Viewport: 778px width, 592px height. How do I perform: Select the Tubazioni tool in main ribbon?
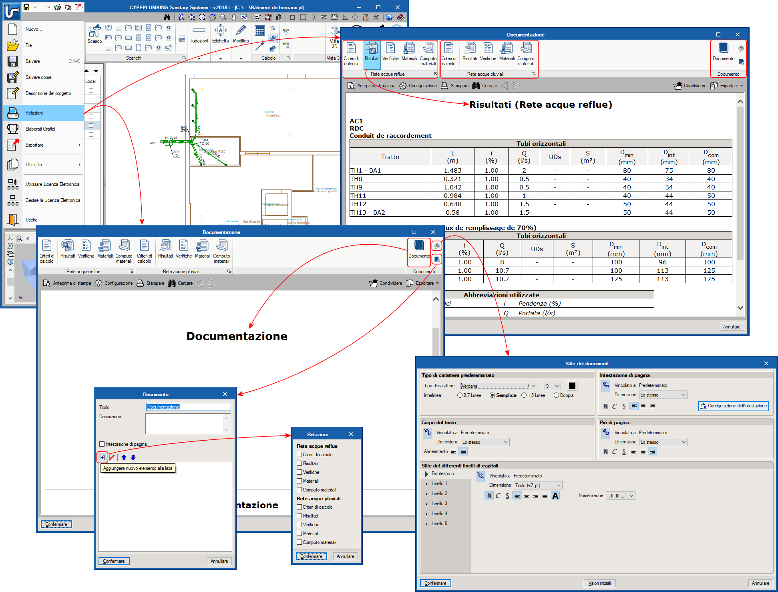(199, 34)
